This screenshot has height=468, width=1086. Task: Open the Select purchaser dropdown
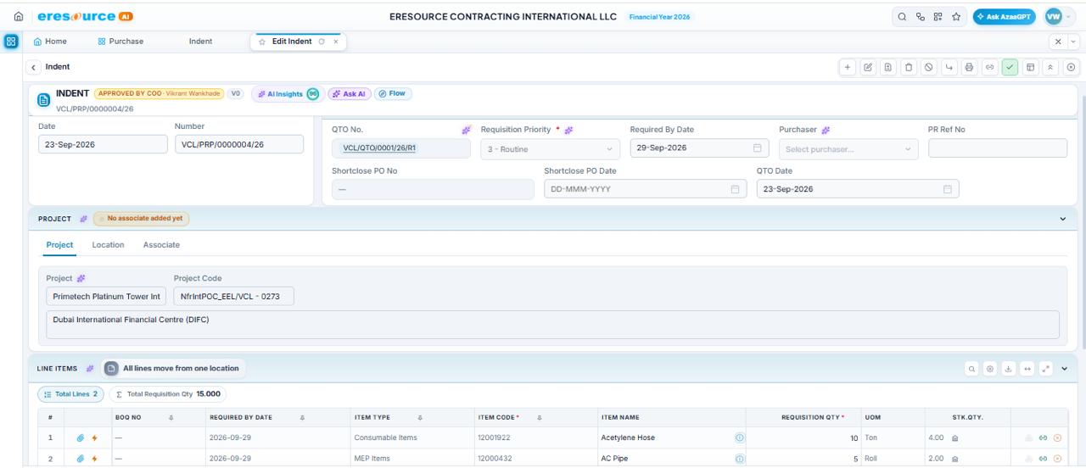point(849,148)
